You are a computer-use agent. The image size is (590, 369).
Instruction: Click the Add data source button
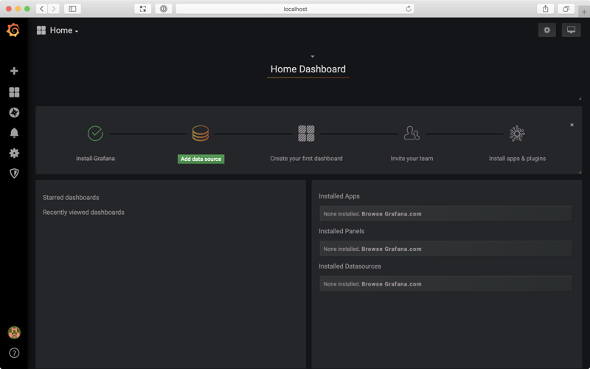pos(201,159)
